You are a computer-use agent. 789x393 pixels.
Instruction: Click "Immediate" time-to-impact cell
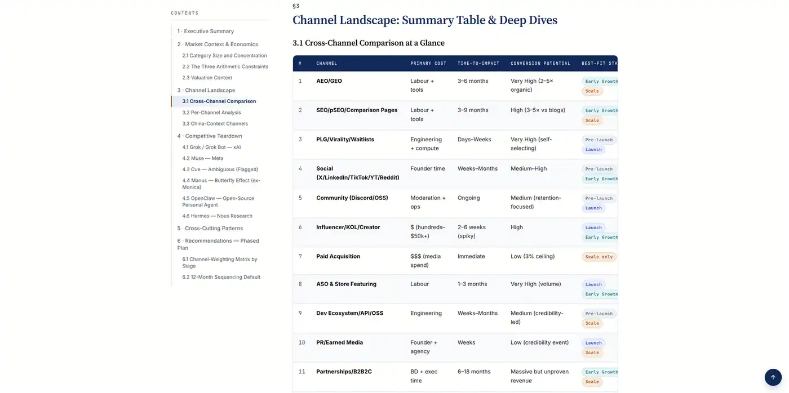(471, 256)
